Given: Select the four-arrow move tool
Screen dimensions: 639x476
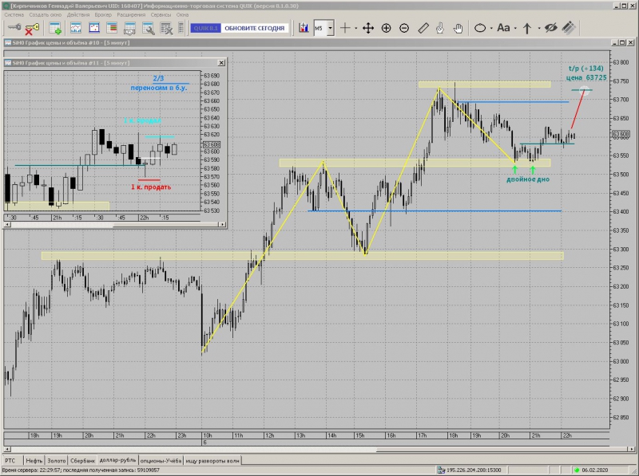Looking at the screenshot, I should pyautogui.click(x=368, y=28).
